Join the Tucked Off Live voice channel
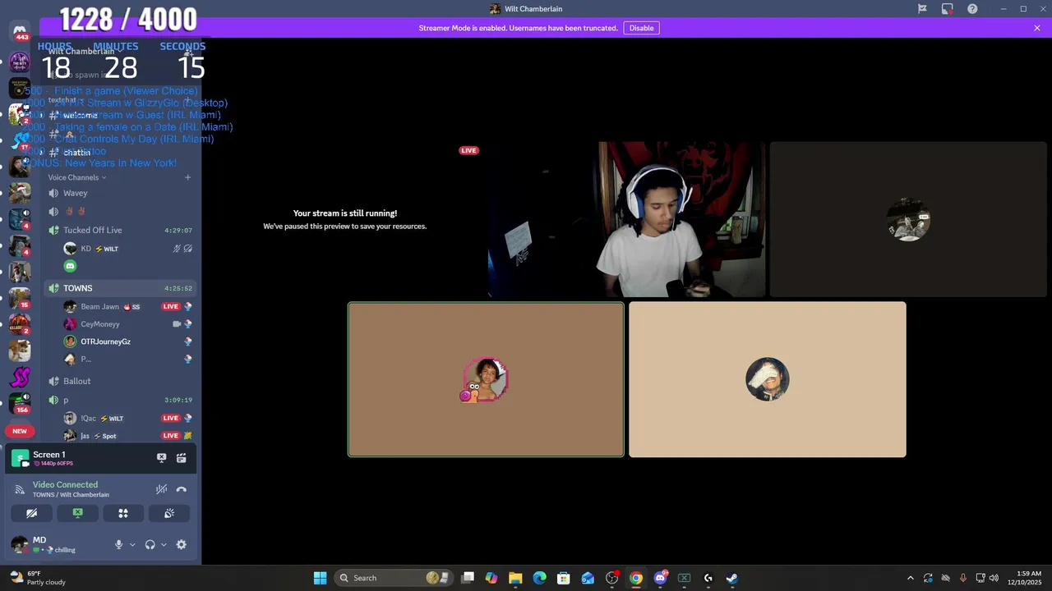The image size is (1052, 591). coord(119,231)
